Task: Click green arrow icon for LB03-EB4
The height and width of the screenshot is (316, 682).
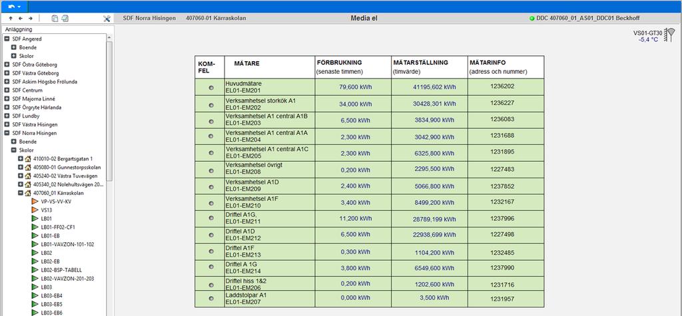Action: tap(35, 295)
